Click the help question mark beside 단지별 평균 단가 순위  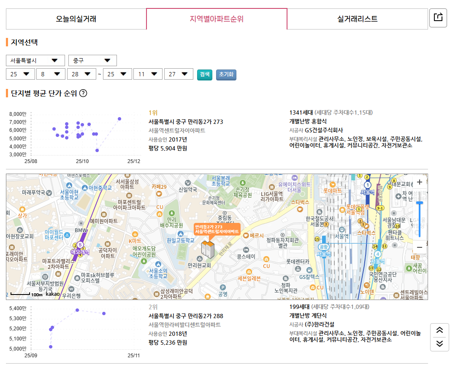[83, 93]
